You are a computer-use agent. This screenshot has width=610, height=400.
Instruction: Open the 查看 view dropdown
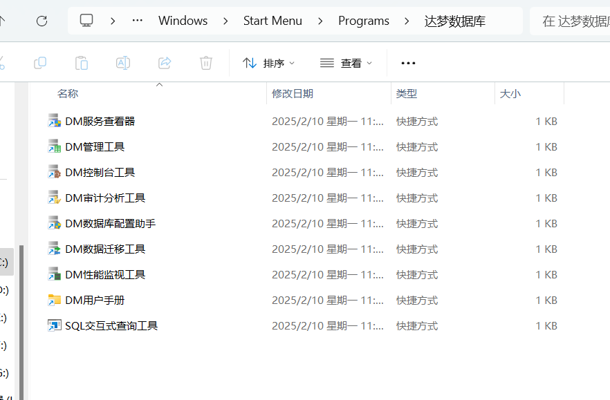(346, 63)
